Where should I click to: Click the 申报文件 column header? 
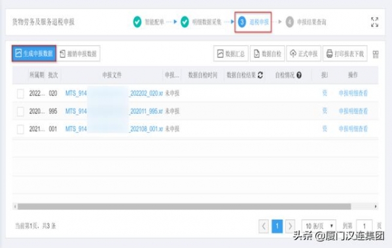pos(112,75)
